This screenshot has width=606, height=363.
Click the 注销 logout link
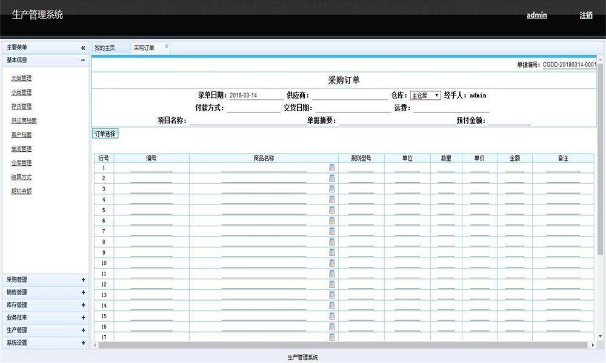click(x=586, y=15)
